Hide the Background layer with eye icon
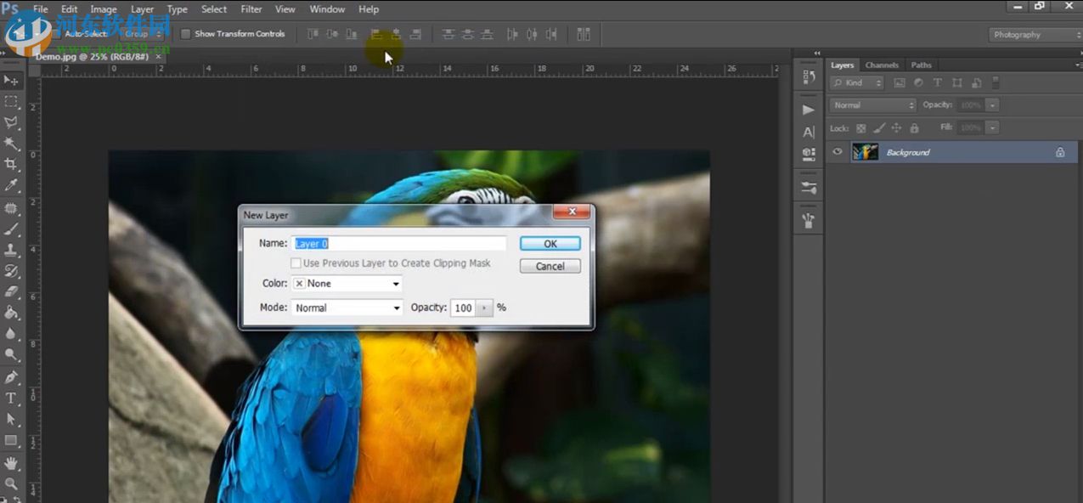The width and height of the screenshot is (1083, 503). pyautogui.click(x=838, y=152)
